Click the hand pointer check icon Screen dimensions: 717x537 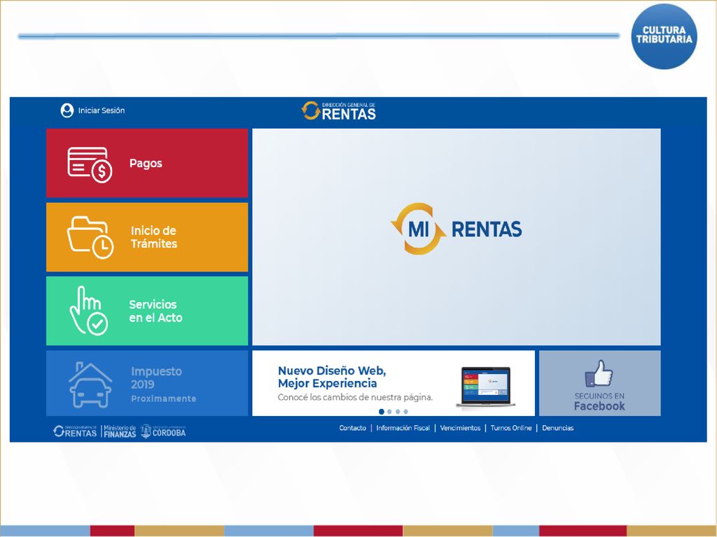[x=89, y=311]
